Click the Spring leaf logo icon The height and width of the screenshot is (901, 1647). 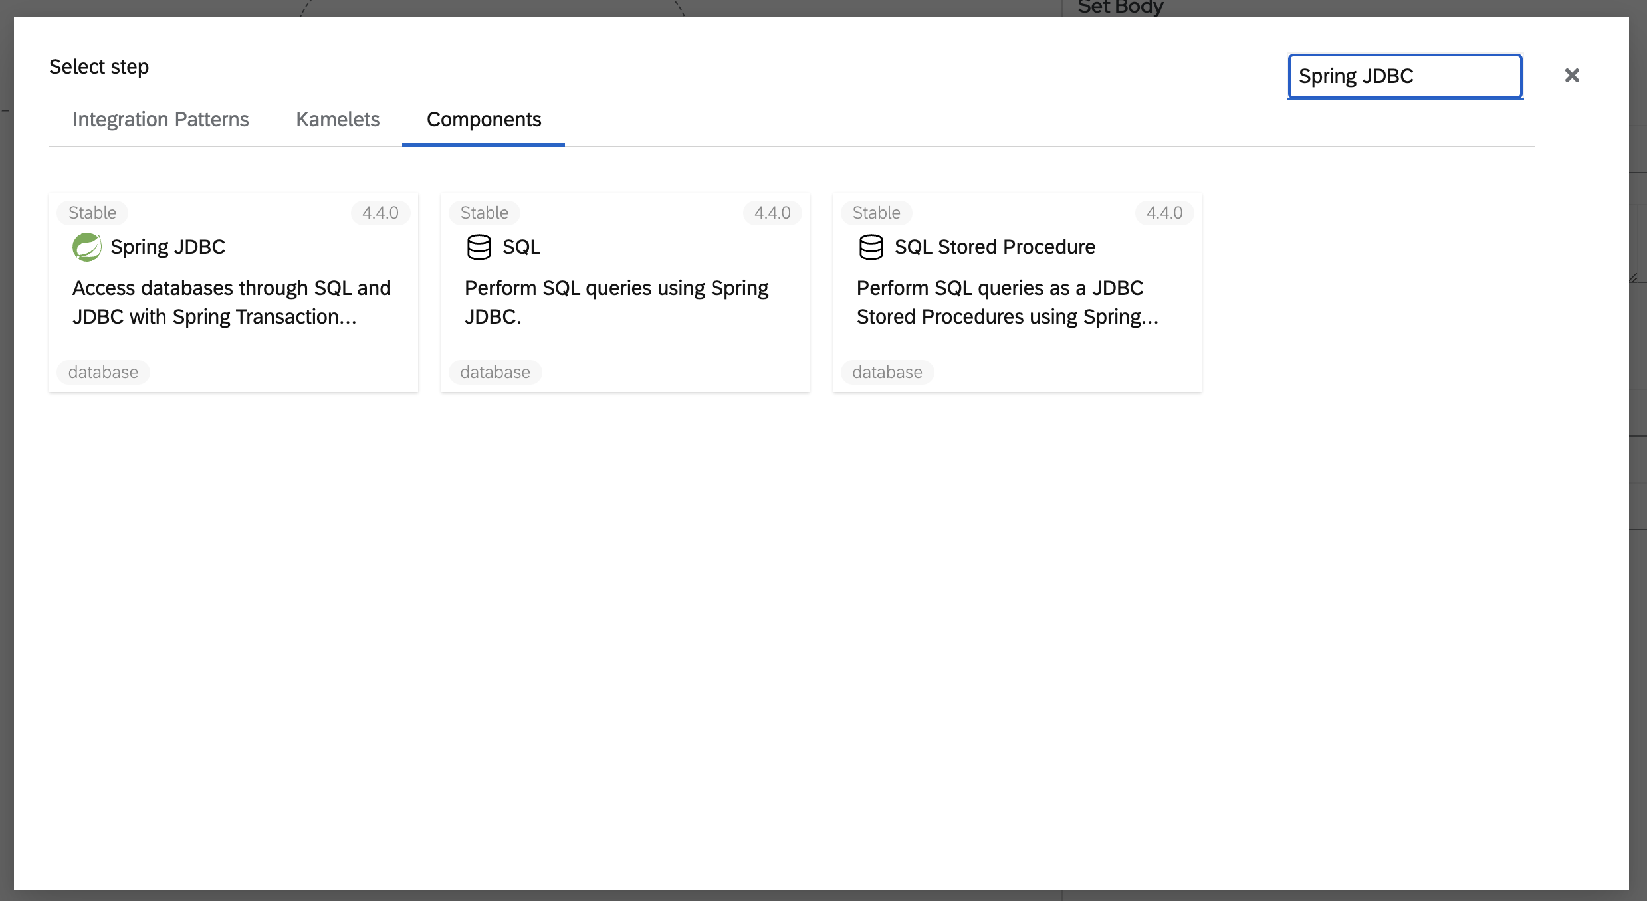87,247
